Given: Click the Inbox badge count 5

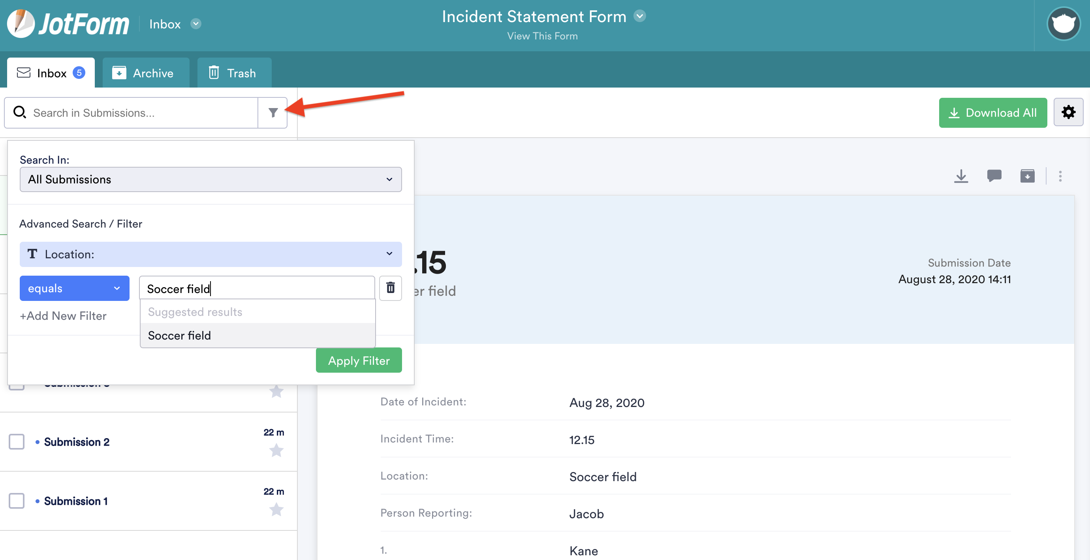Looking at the screenshot, I should [79, 73].
